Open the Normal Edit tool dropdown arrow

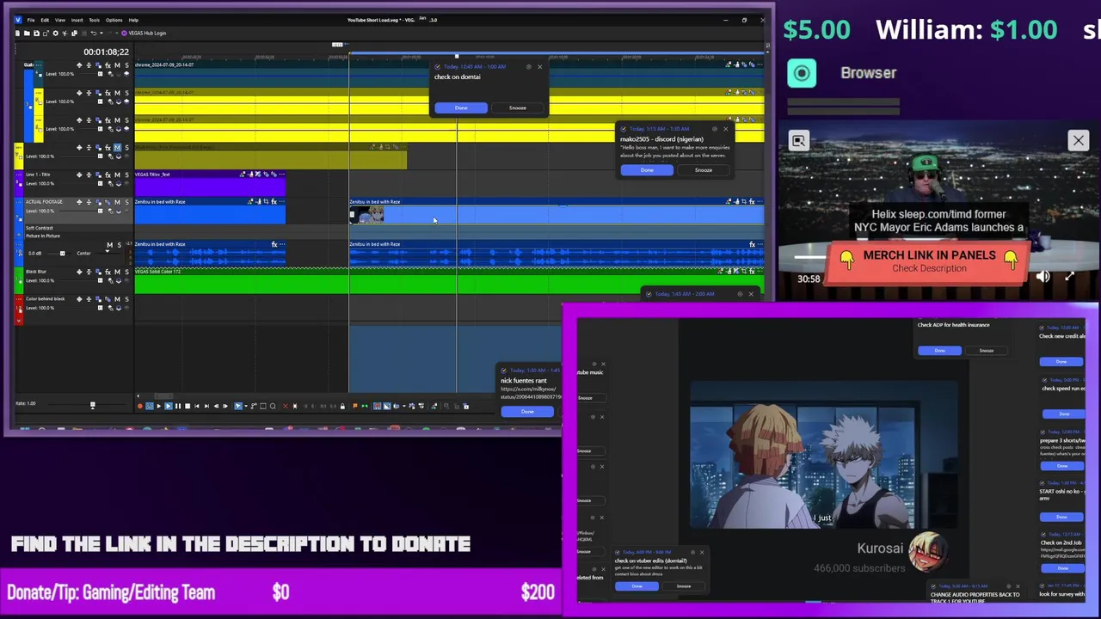coord(246,406)
